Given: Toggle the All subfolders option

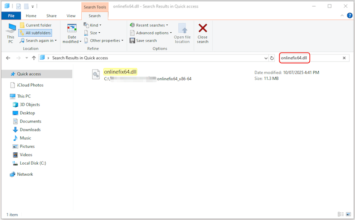Looking at the screenshot, I should [x=35, y=33].
